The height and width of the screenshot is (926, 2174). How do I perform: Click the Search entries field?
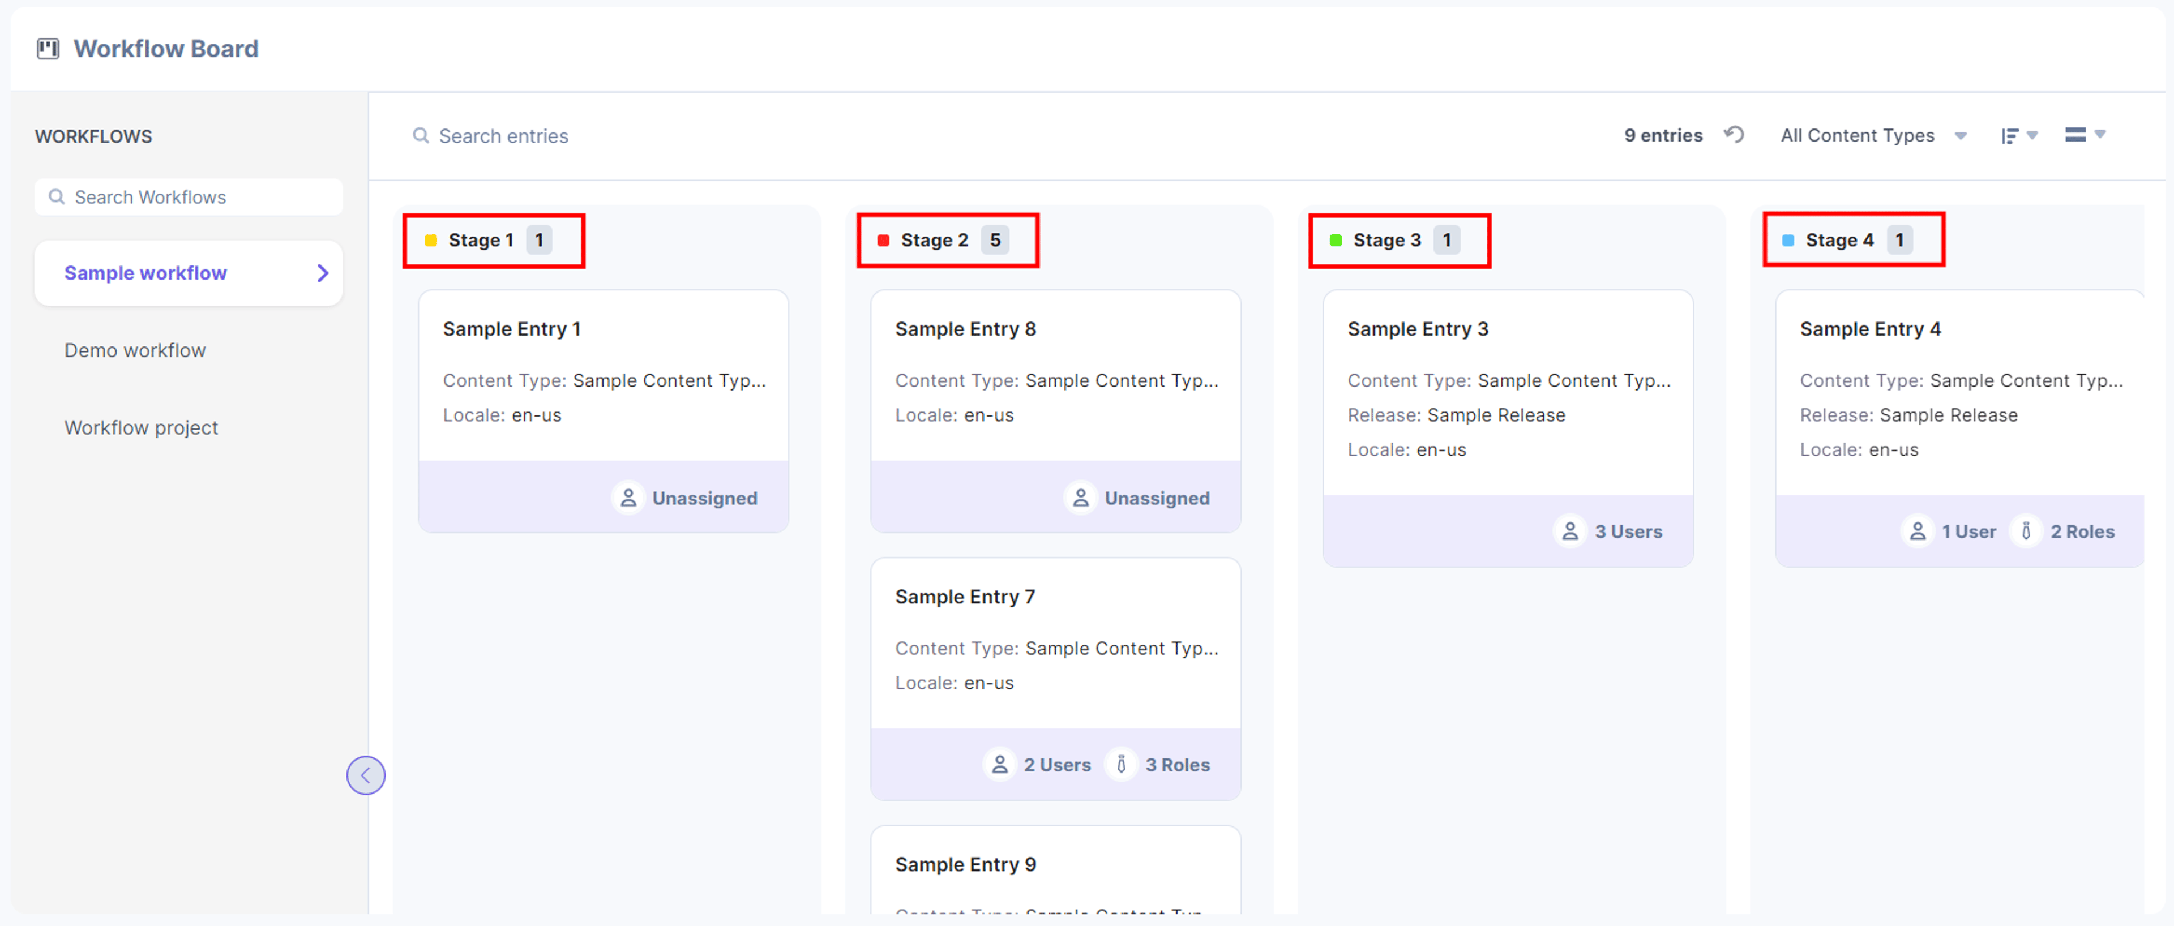[x=503, y=136]
